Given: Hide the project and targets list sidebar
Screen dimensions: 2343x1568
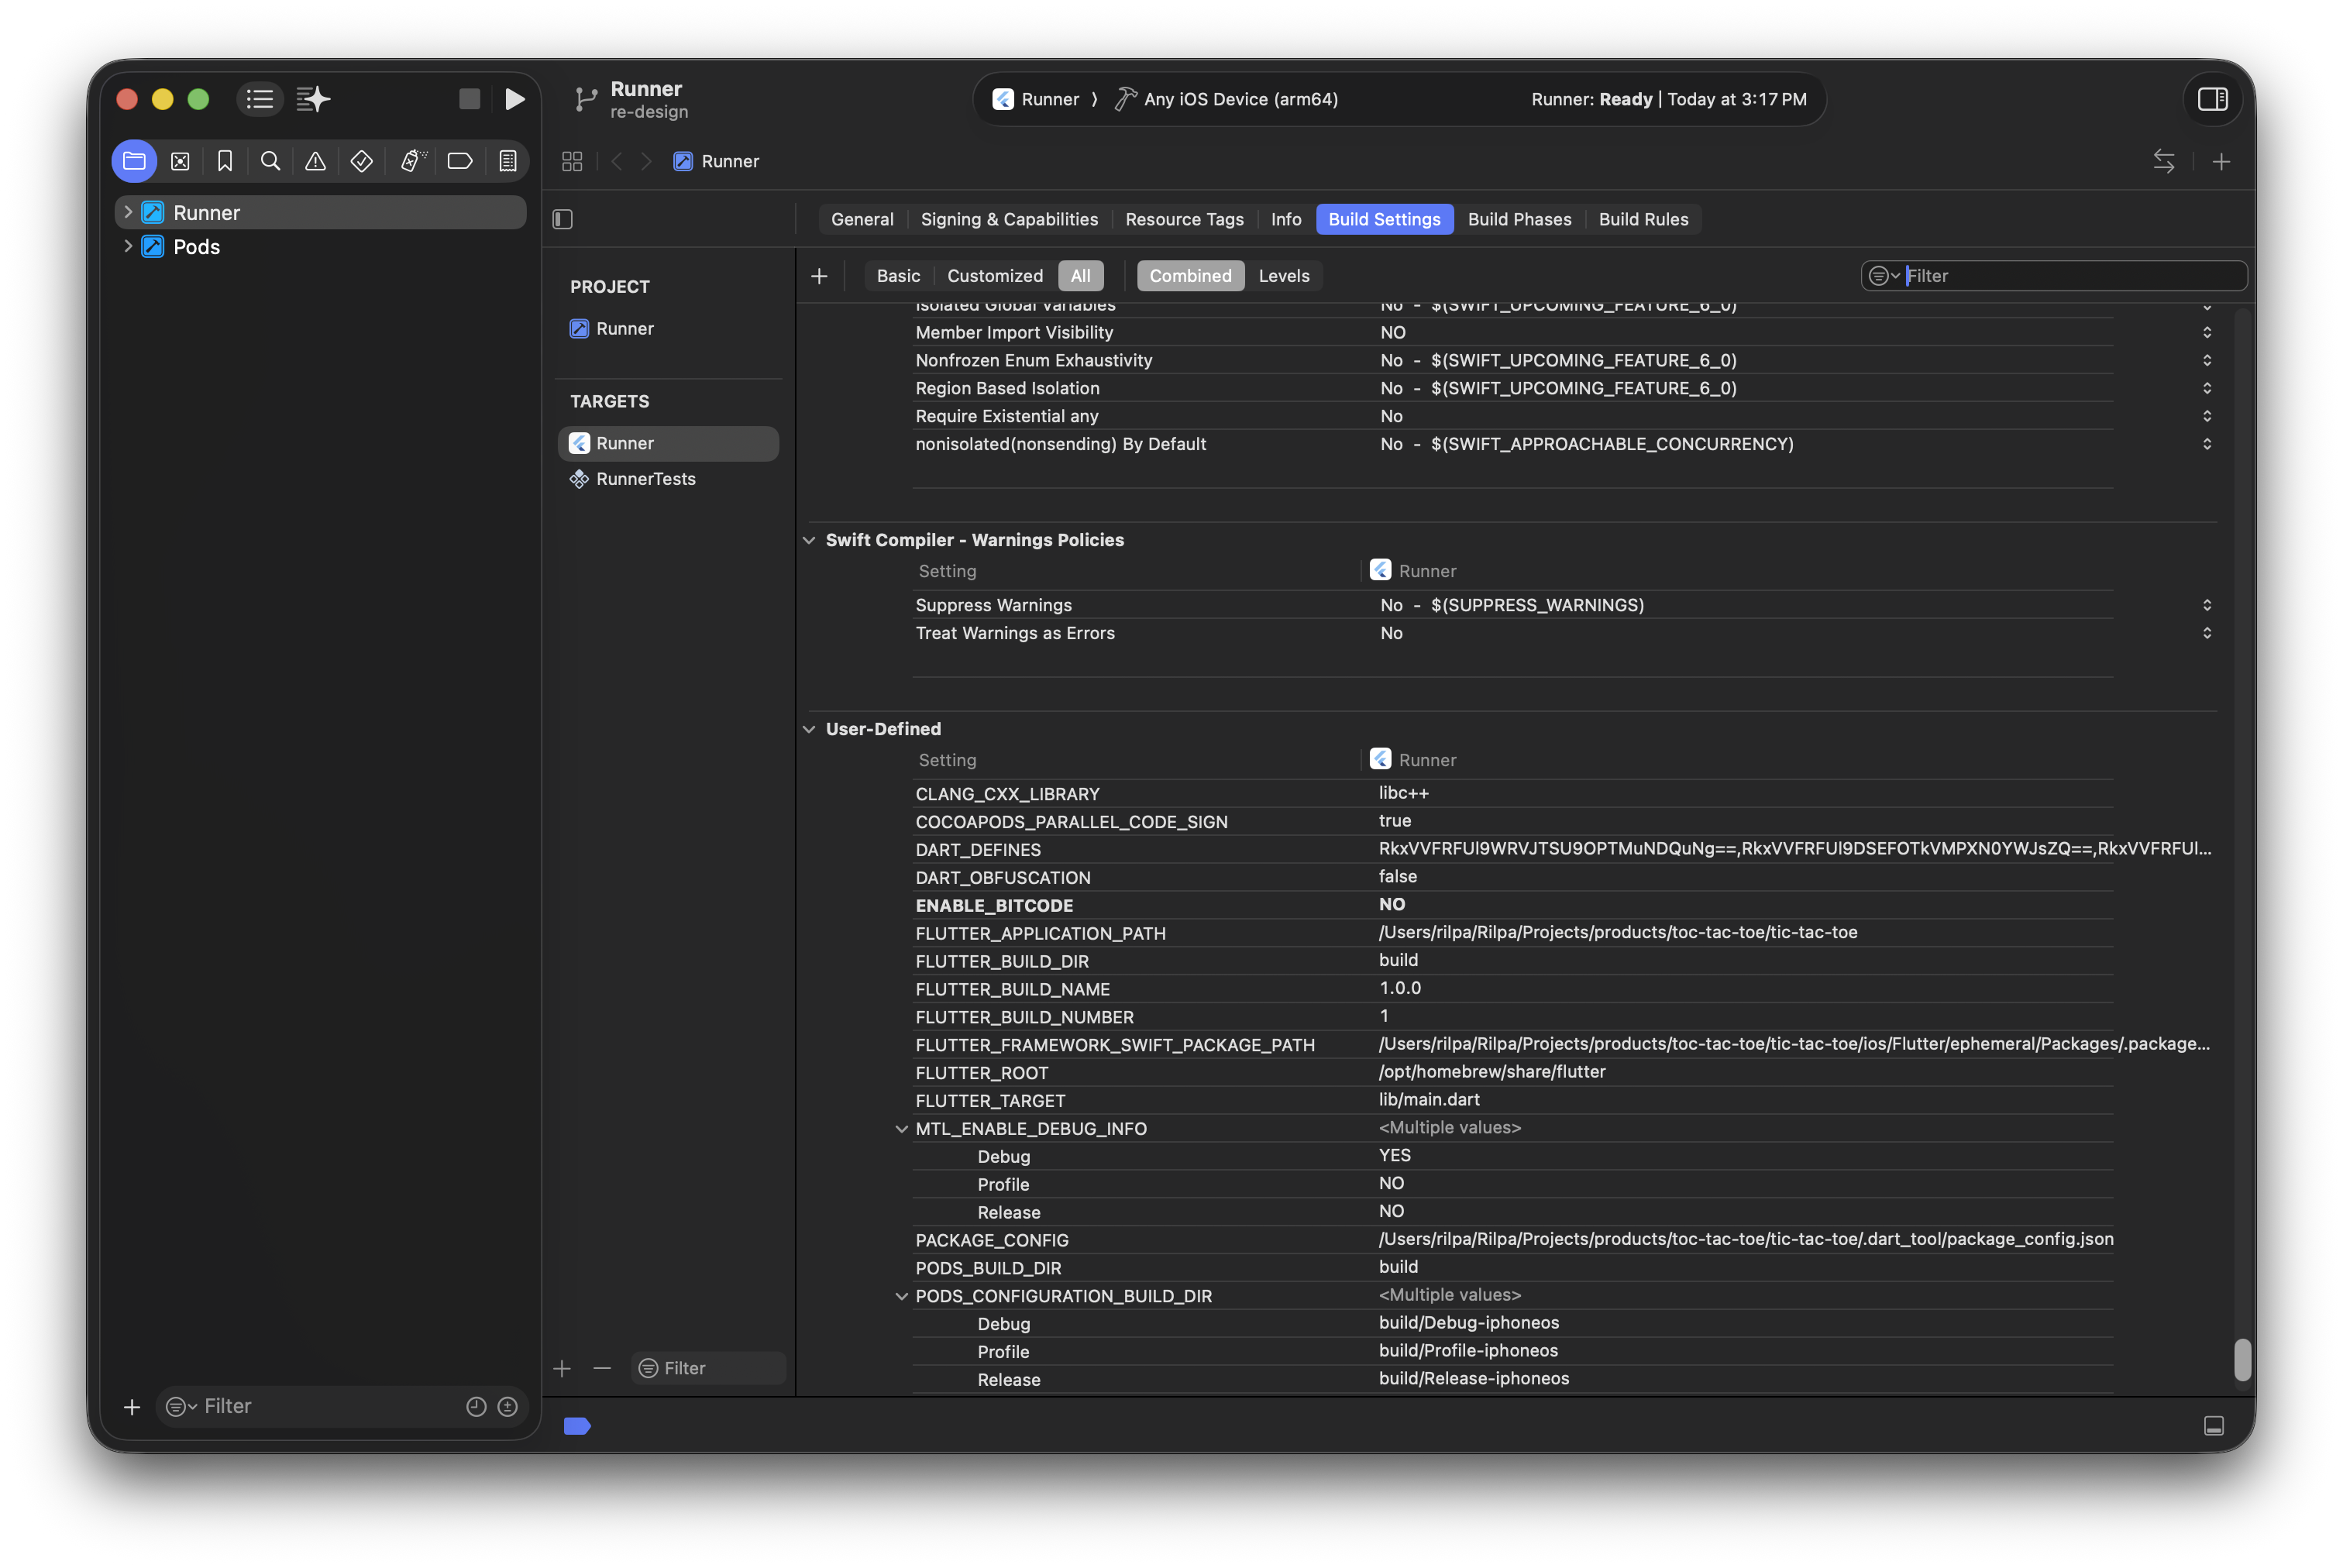Looking at the screenshot, I should tap(563, 219).
